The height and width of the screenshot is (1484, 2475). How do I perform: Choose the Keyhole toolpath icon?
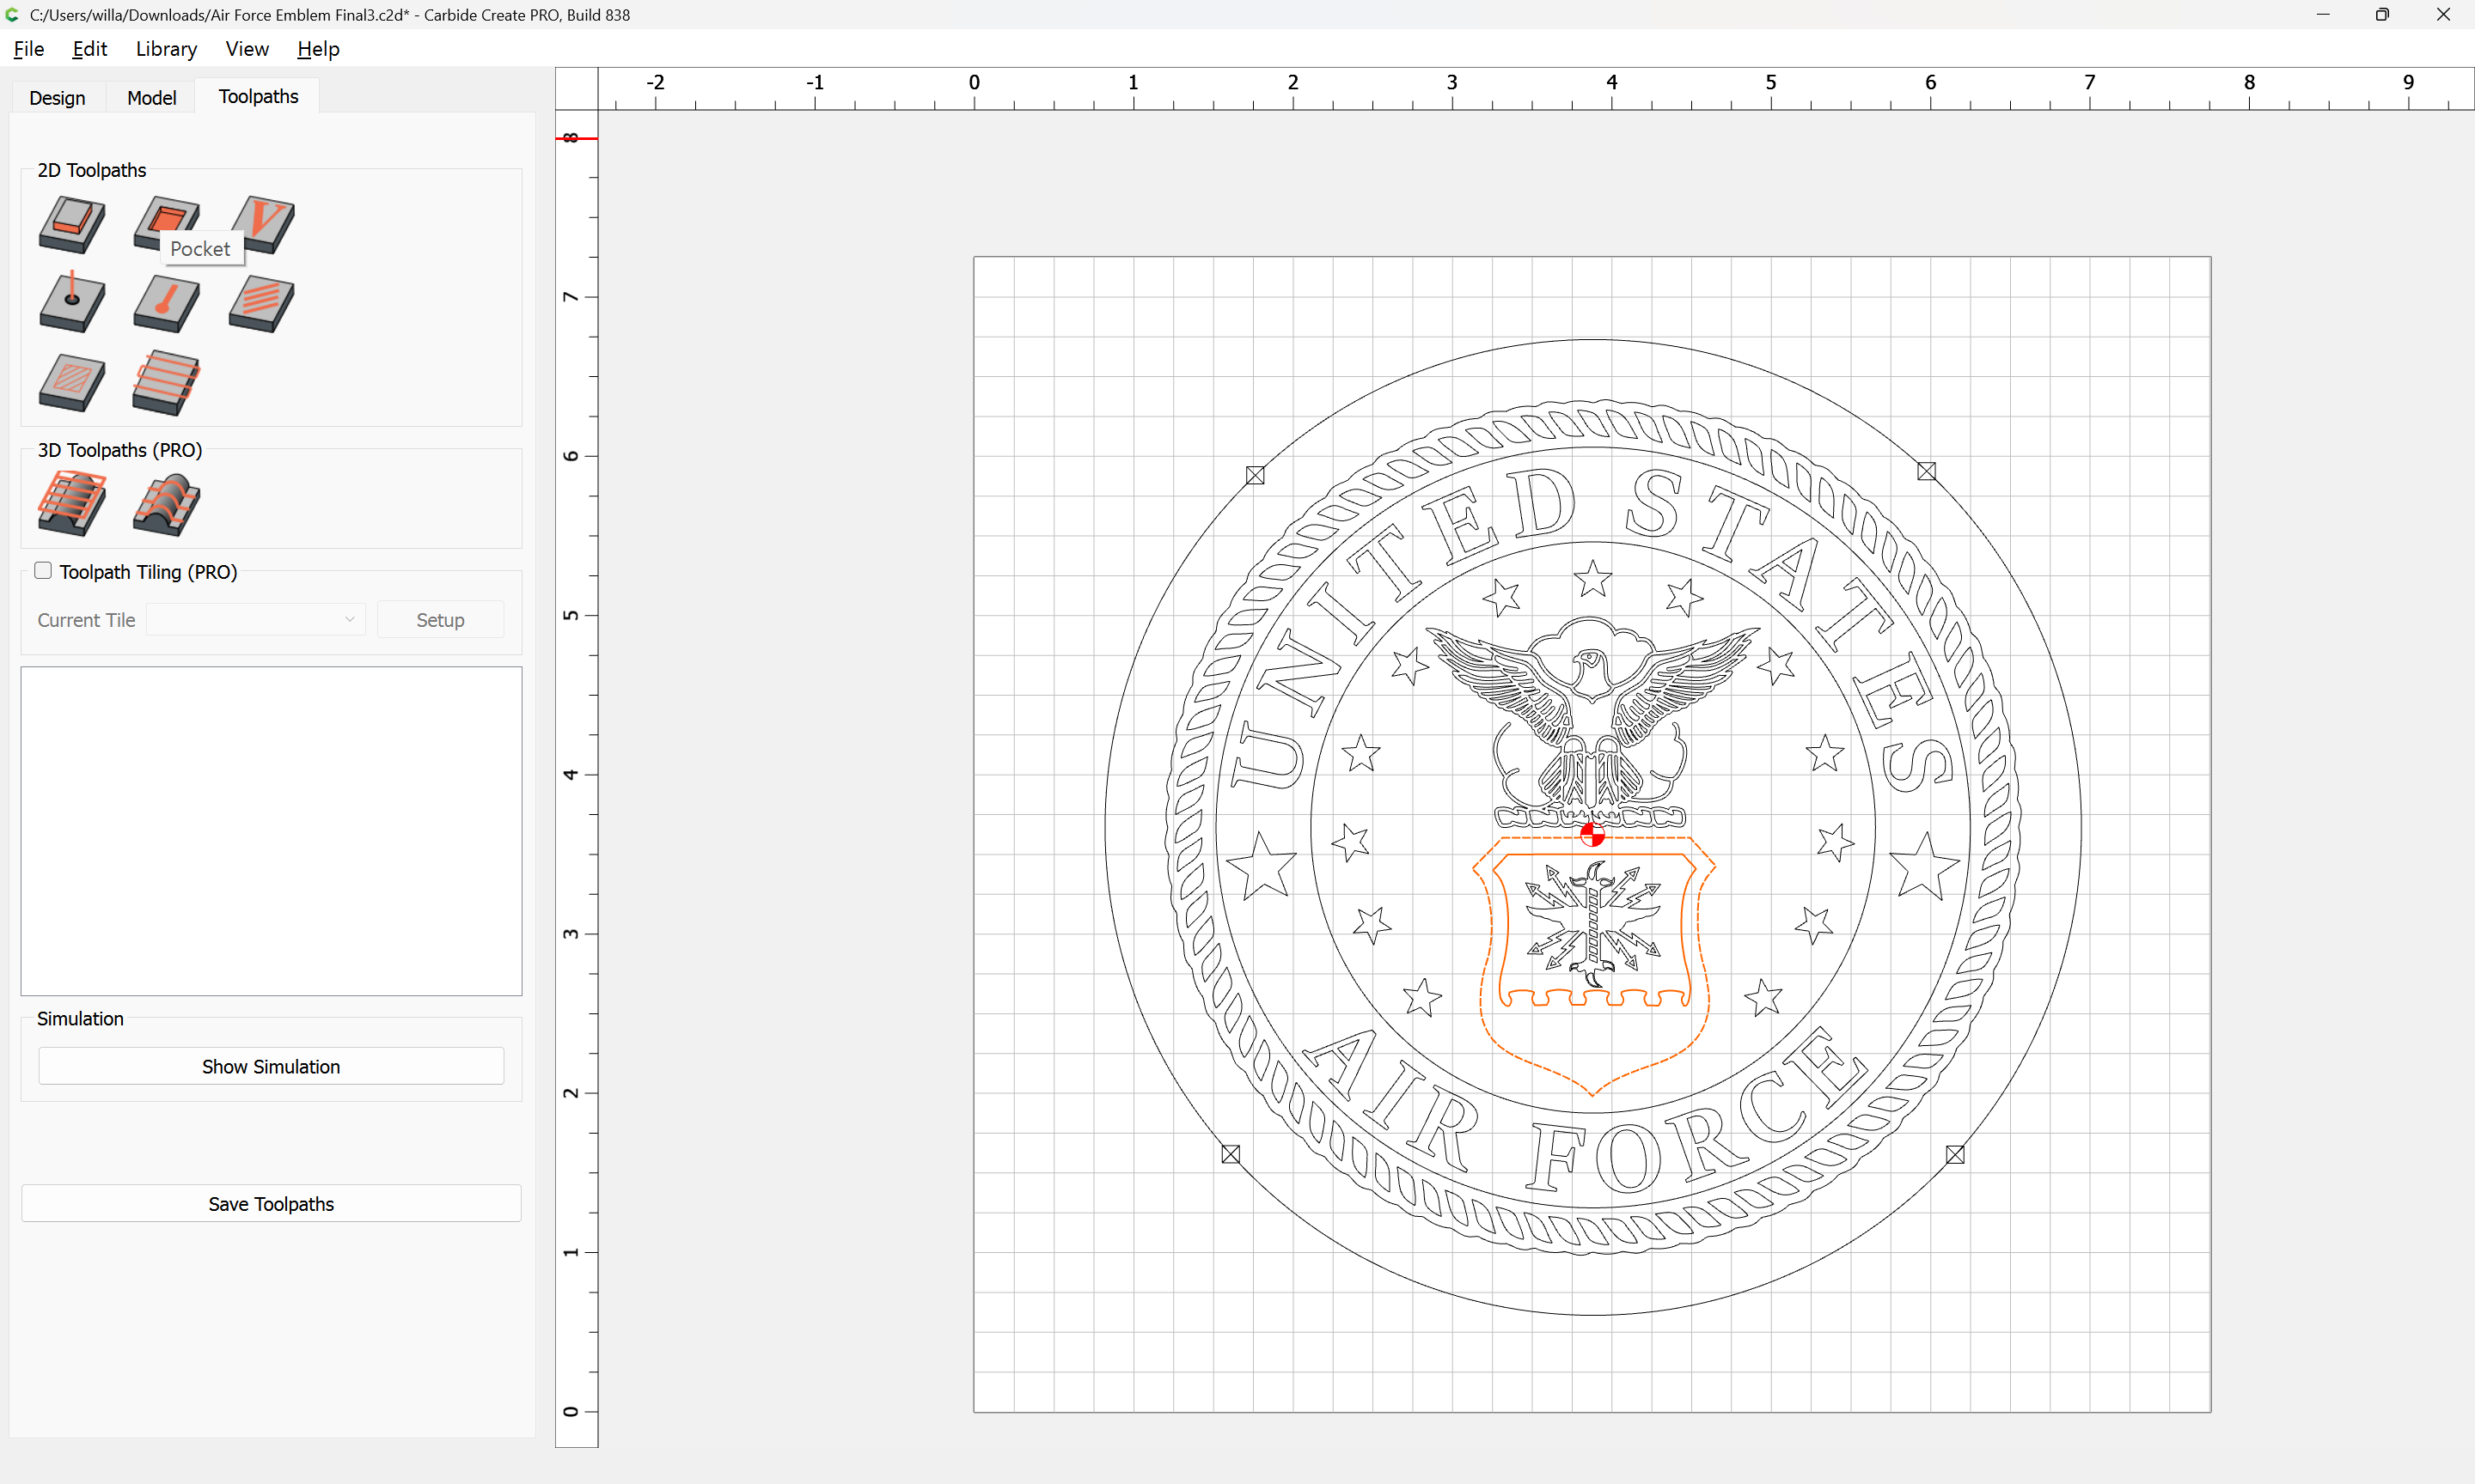(166, 302)
